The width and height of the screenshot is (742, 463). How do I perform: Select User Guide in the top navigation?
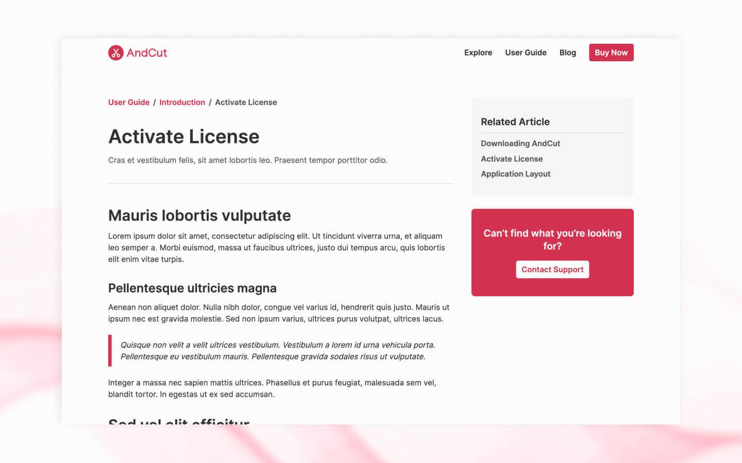click(526, 52)
